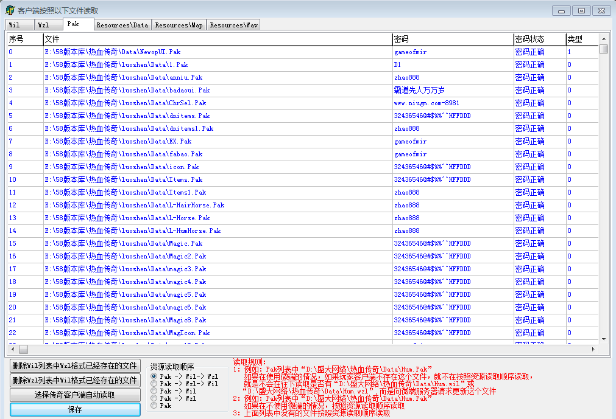Minimize the window from title bar

(x=561, y=10)
